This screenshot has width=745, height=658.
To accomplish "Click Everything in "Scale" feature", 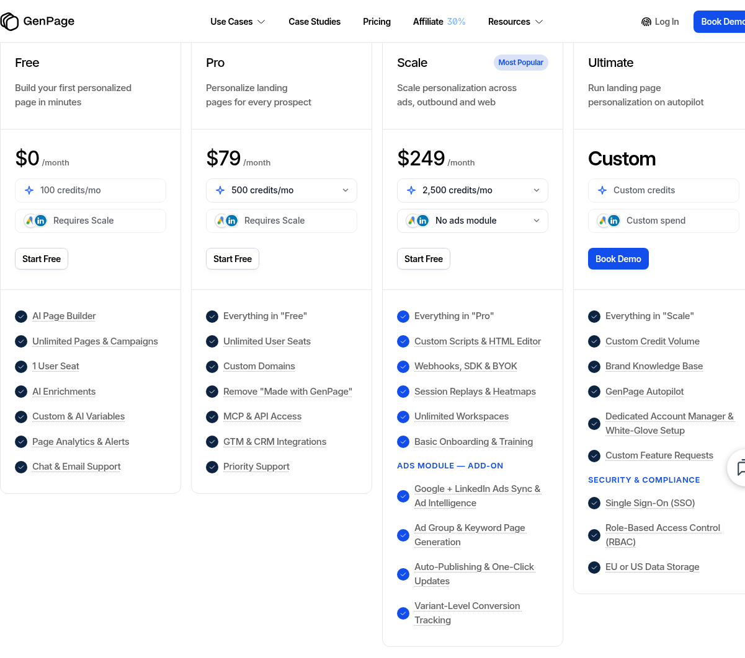I will coord(649,316).
